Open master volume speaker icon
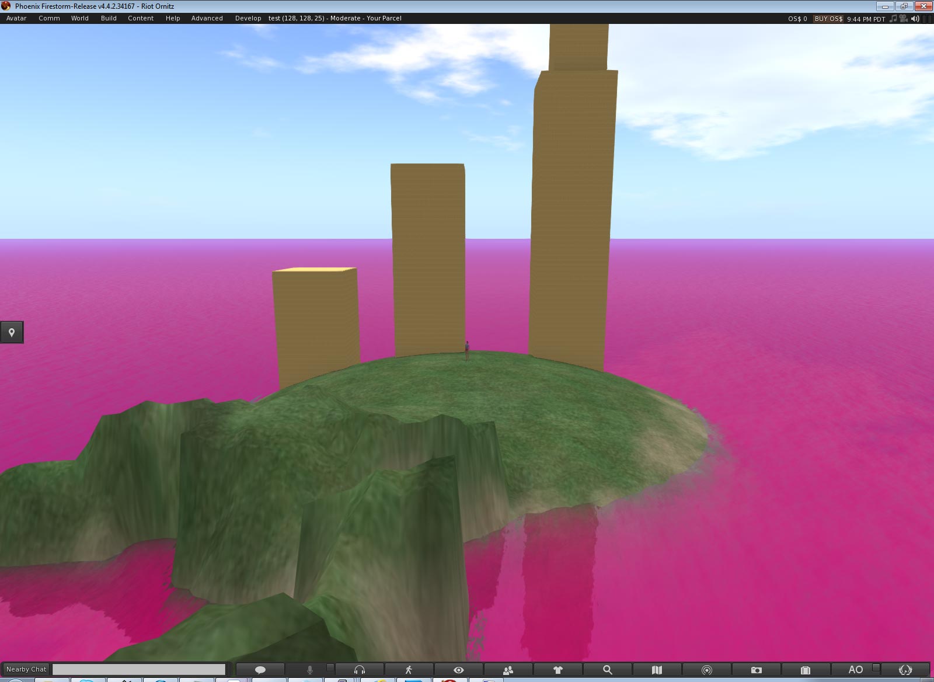 click(x=914, y=19)
